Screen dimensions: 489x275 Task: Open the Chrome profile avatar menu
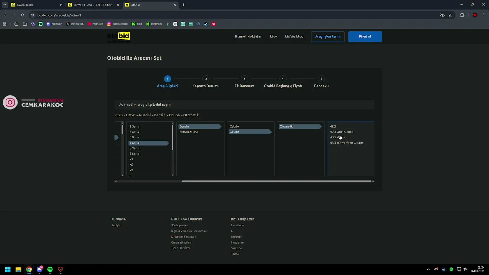475,15
